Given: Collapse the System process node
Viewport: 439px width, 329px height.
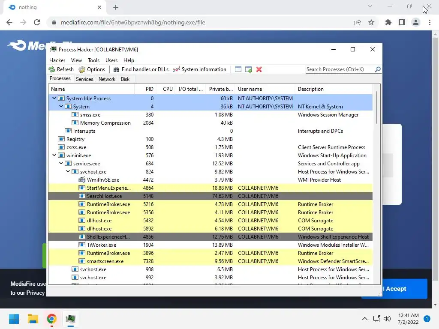Looking at the screenshot, I should click(61, 106).
